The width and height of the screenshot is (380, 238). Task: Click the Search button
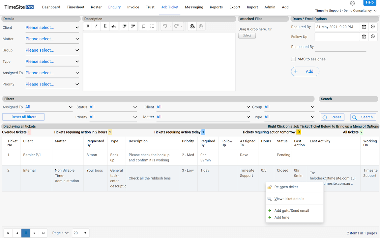tap(363, 117)
